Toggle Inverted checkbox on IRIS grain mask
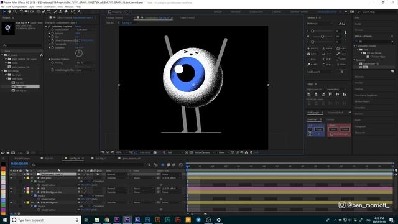The image size is (398, 224). coord(93,182)
